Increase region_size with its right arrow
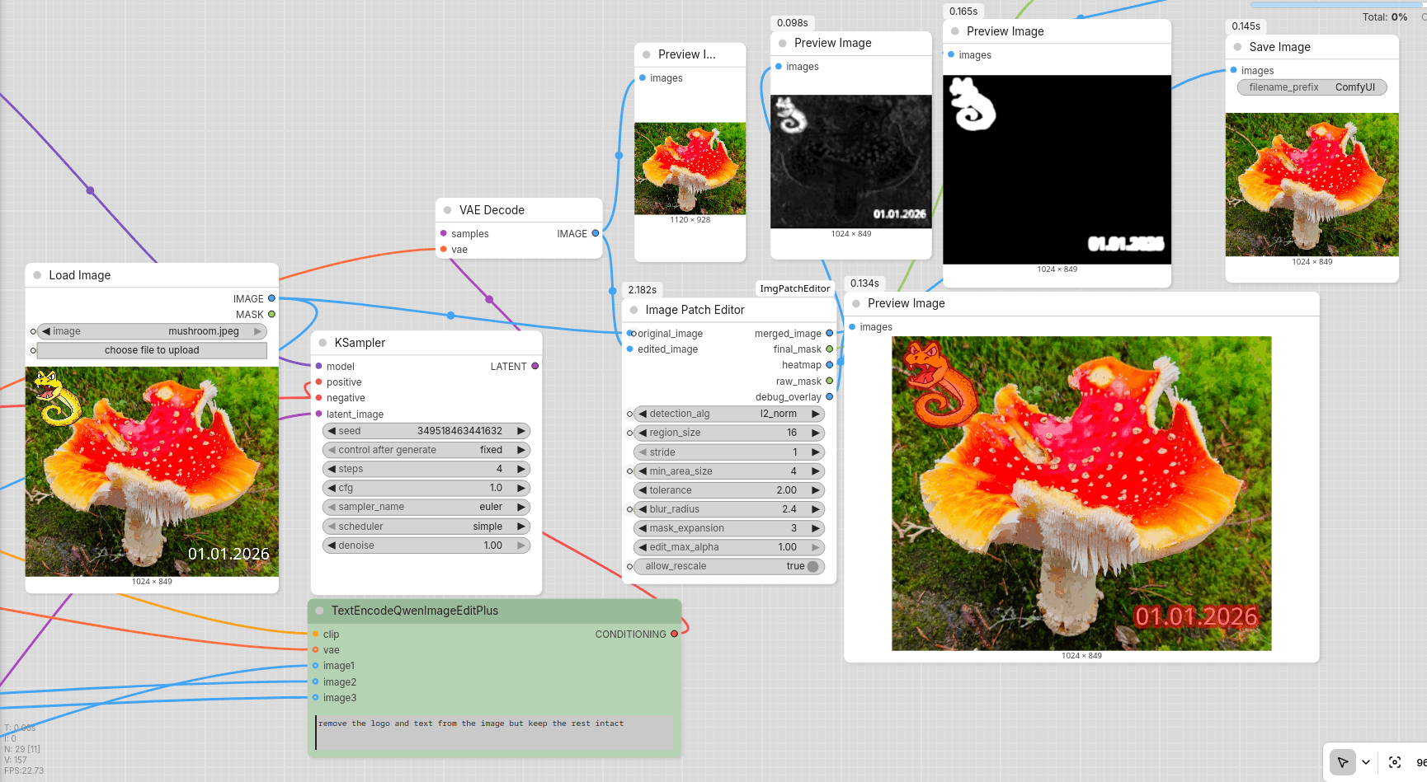1427x782 pixels. (815, 433)
